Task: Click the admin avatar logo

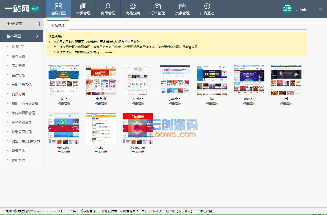Action: [287, 9]
